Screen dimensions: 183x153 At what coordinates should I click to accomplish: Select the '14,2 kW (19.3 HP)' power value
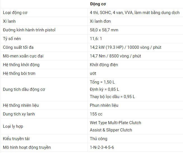106,47
